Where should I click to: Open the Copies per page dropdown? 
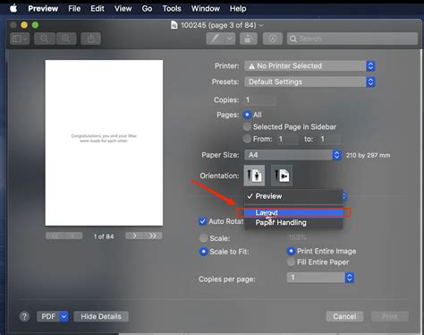[320, 278]
